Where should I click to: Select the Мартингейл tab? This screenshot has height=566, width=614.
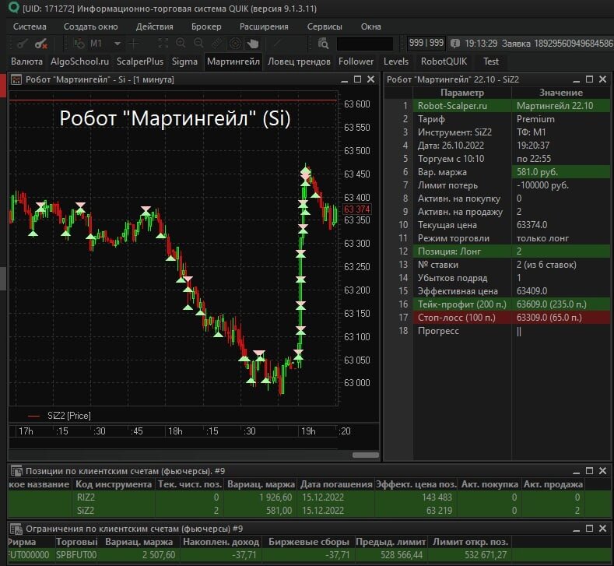click(233, 62)
